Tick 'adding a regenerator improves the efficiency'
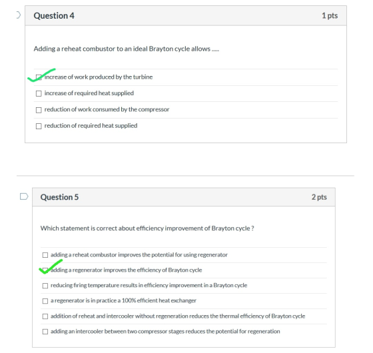Image resolution: width=373 pixels, height=353 pixels. coord(45,270)
